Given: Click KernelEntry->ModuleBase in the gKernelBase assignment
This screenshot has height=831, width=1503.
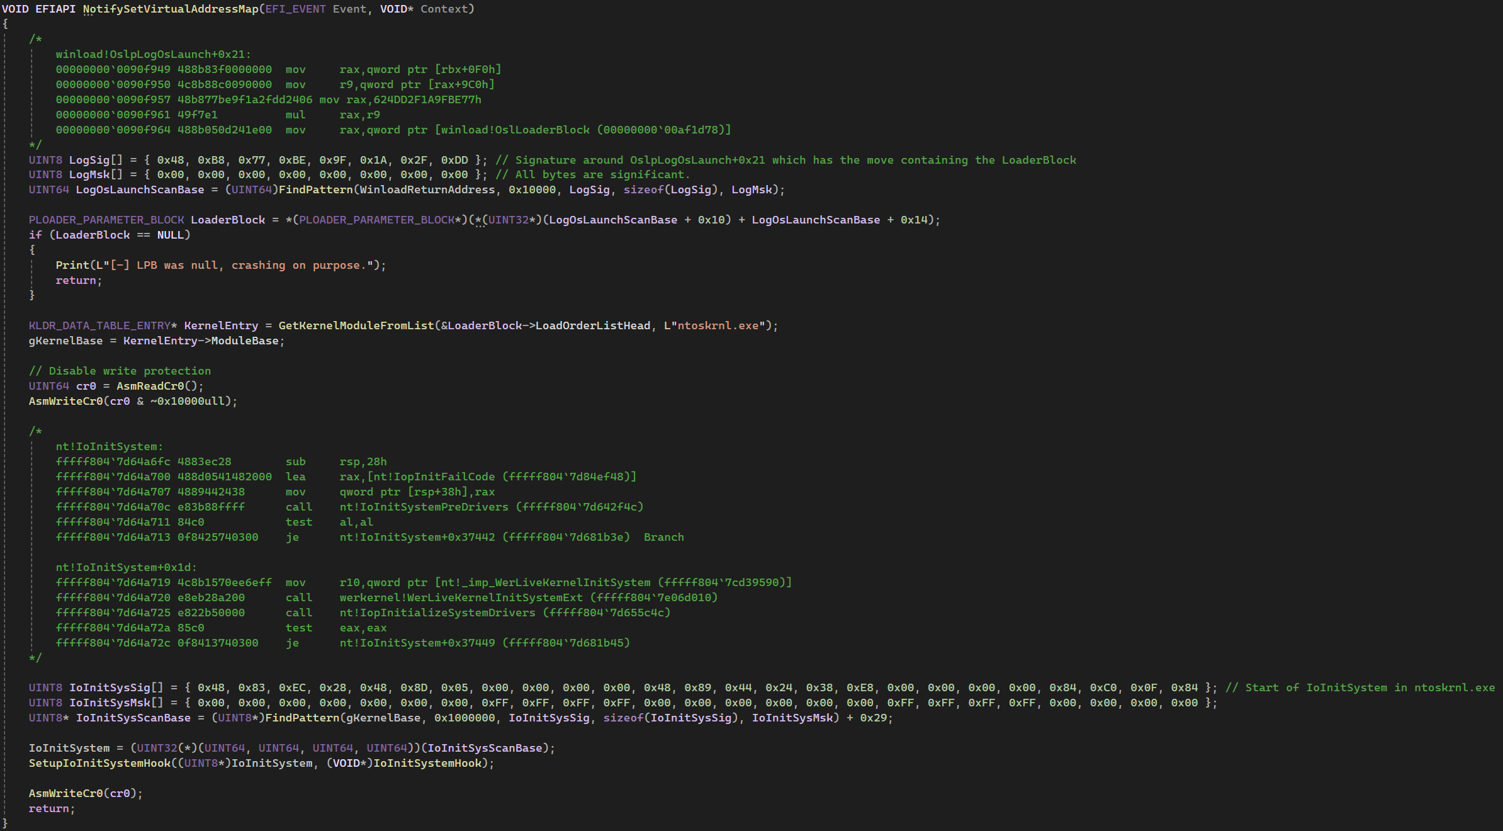Looking at the screenshot, I should 201,341.
